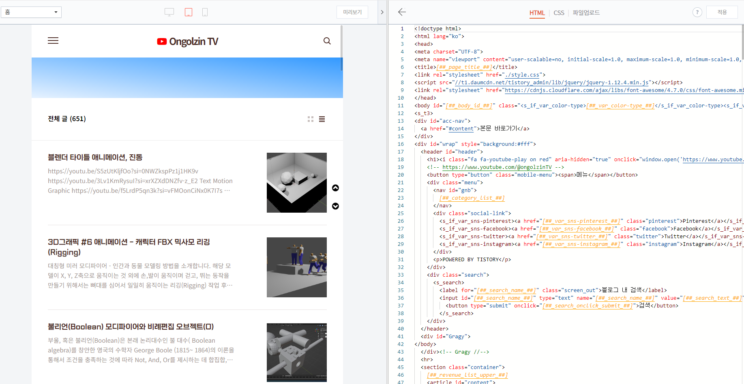Switch post list to thumbnail grid view
This screenshot has width=744, height=384.
[311, 119]
